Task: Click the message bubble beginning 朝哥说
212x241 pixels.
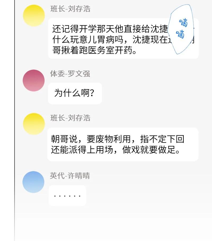Action: point(122,144)
